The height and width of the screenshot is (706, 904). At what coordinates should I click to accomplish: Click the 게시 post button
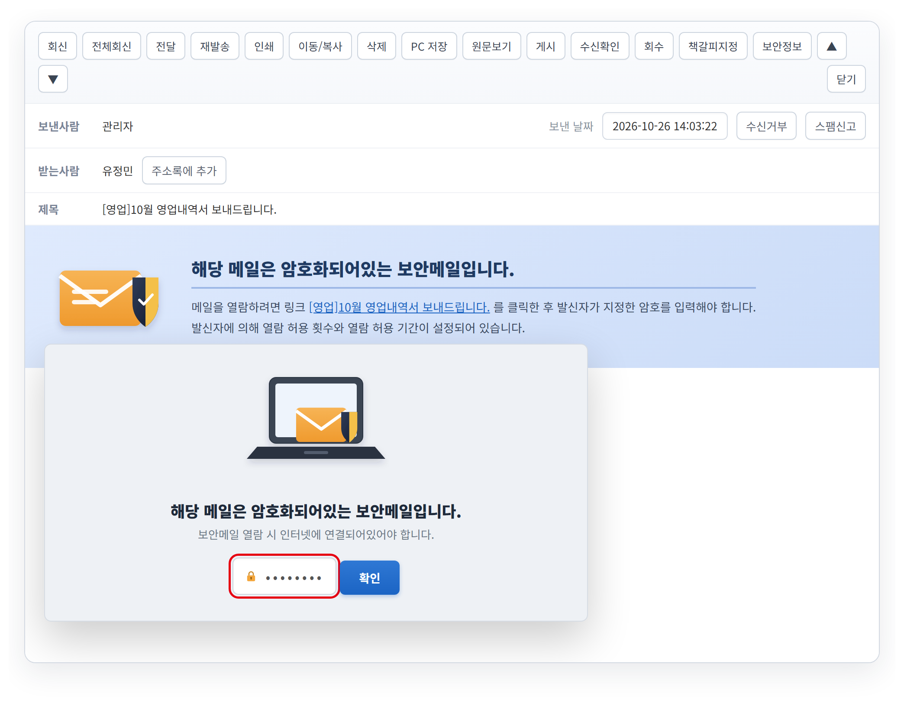pyautogui.click(x=546, y=46)
